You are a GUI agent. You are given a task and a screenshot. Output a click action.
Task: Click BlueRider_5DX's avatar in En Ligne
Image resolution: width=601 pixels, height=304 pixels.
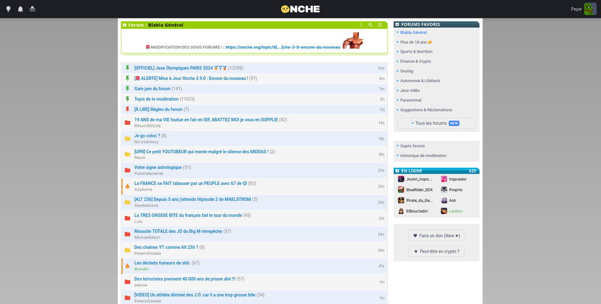point(401,190)
